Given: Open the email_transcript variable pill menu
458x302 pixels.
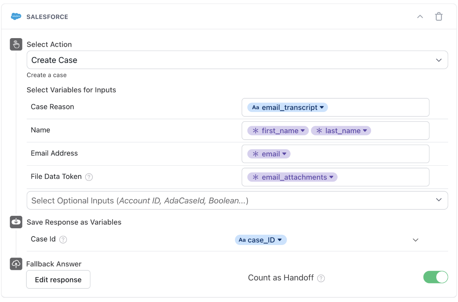Looking at the screenshot, I should click(x=322, y=108).
